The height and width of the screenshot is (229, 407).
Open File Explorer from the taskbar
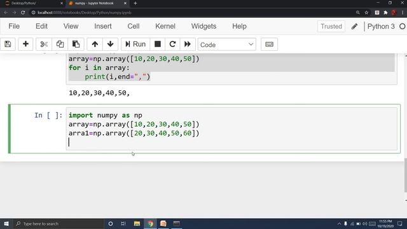[x=137, y=223]
